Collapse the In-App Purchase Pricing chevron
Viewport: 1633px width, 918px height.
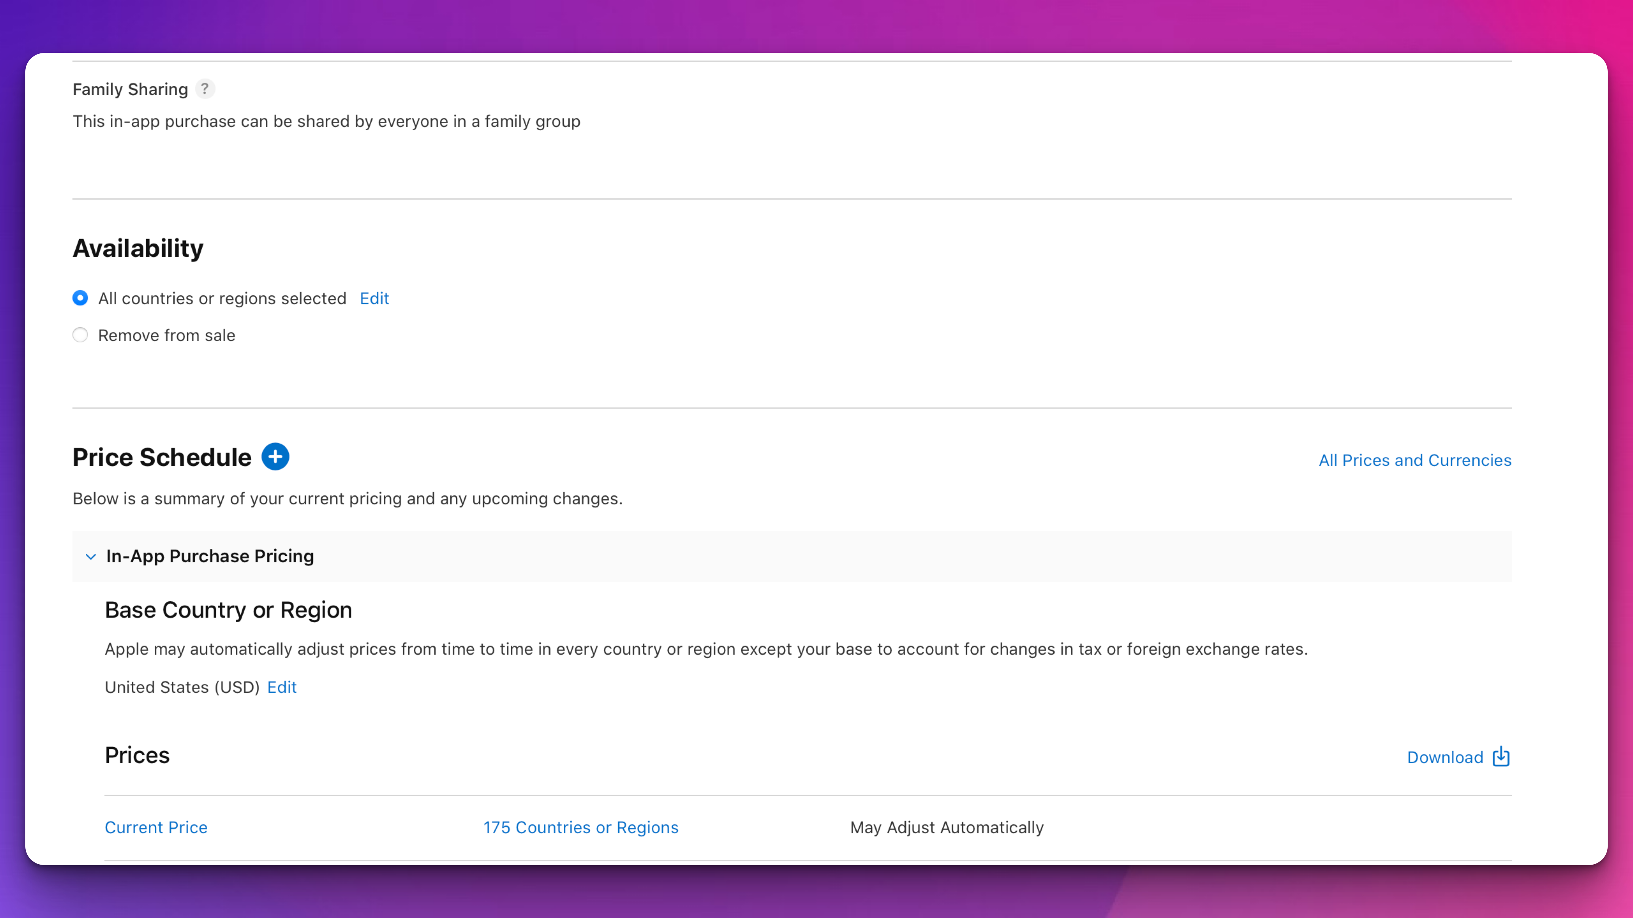tap(91, 556)
